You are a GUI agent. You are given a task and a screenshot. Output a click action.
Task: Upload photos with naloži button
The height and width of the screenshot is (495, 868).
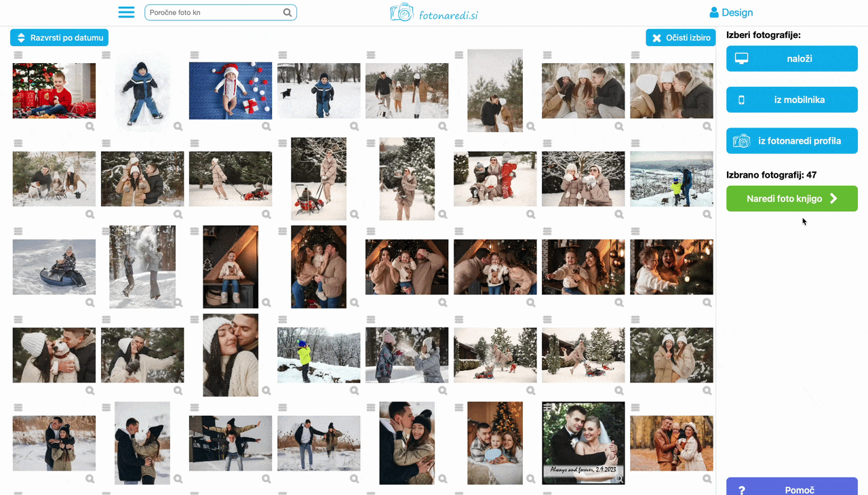click(x=791, y=59)
